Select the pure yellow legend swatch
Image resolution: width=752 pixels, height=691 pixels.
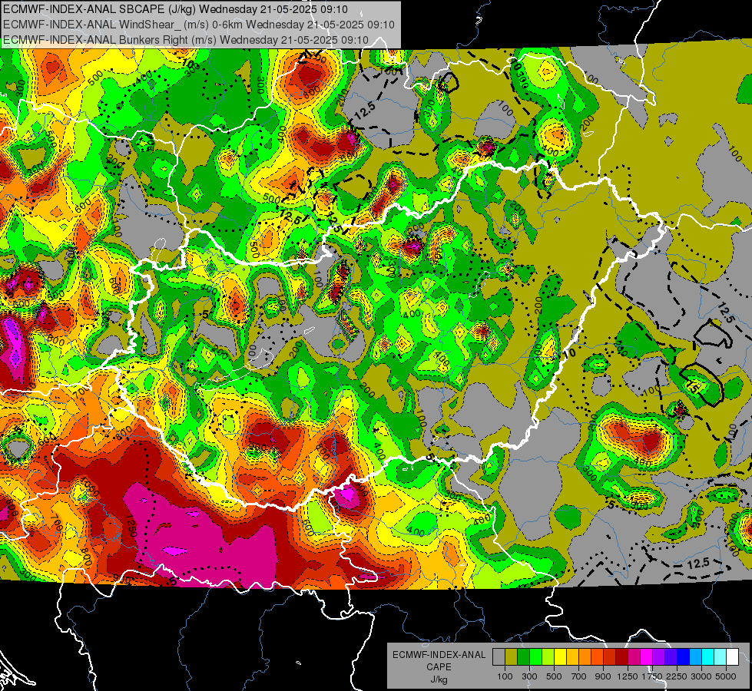pyautogui.click(x=560, y=657)
